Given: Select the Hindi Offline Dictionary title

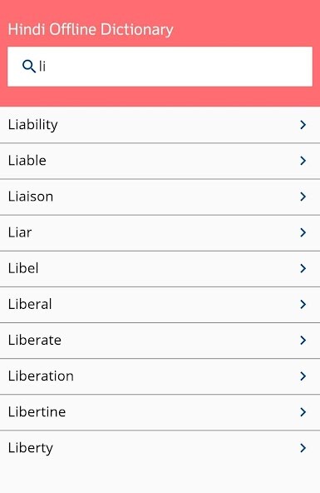Looking at the screenshot, I should tap(91, 29).
